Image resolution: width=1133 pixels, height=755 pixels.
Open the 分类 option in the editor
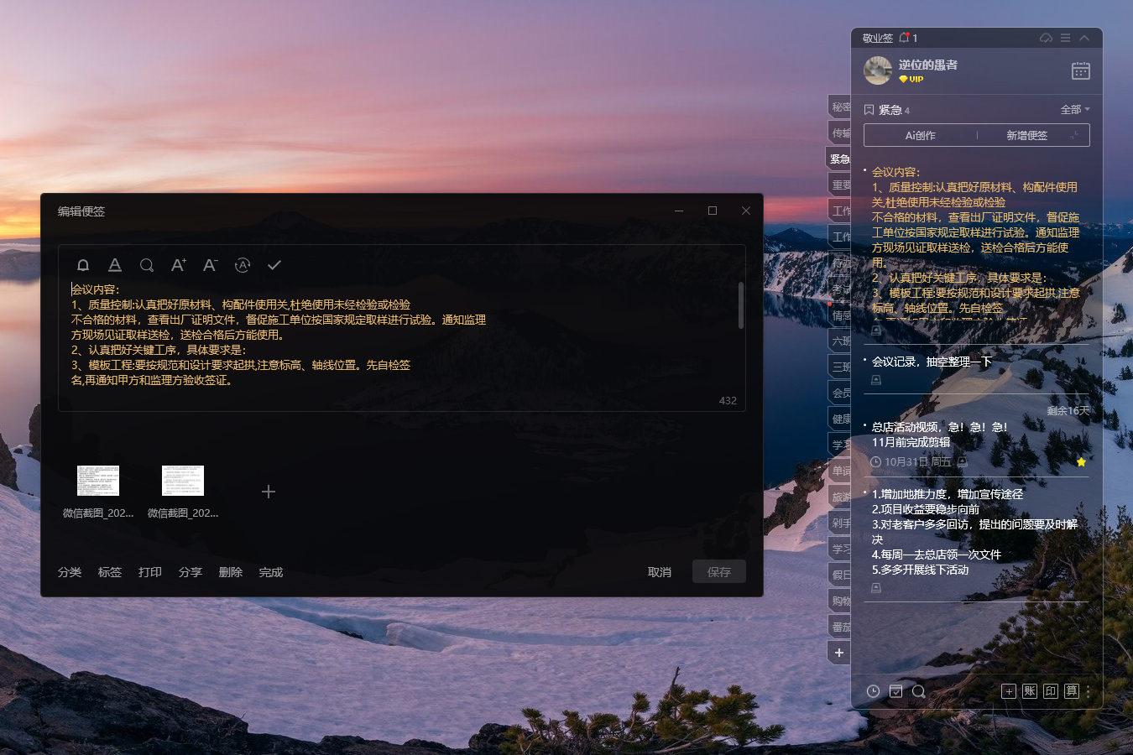pos(70,572)
